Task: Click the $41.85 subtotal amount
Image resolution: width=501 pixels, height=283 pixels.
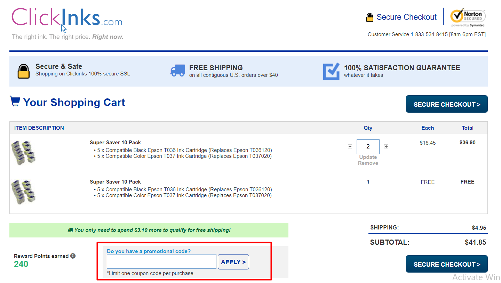Action: 475,242
